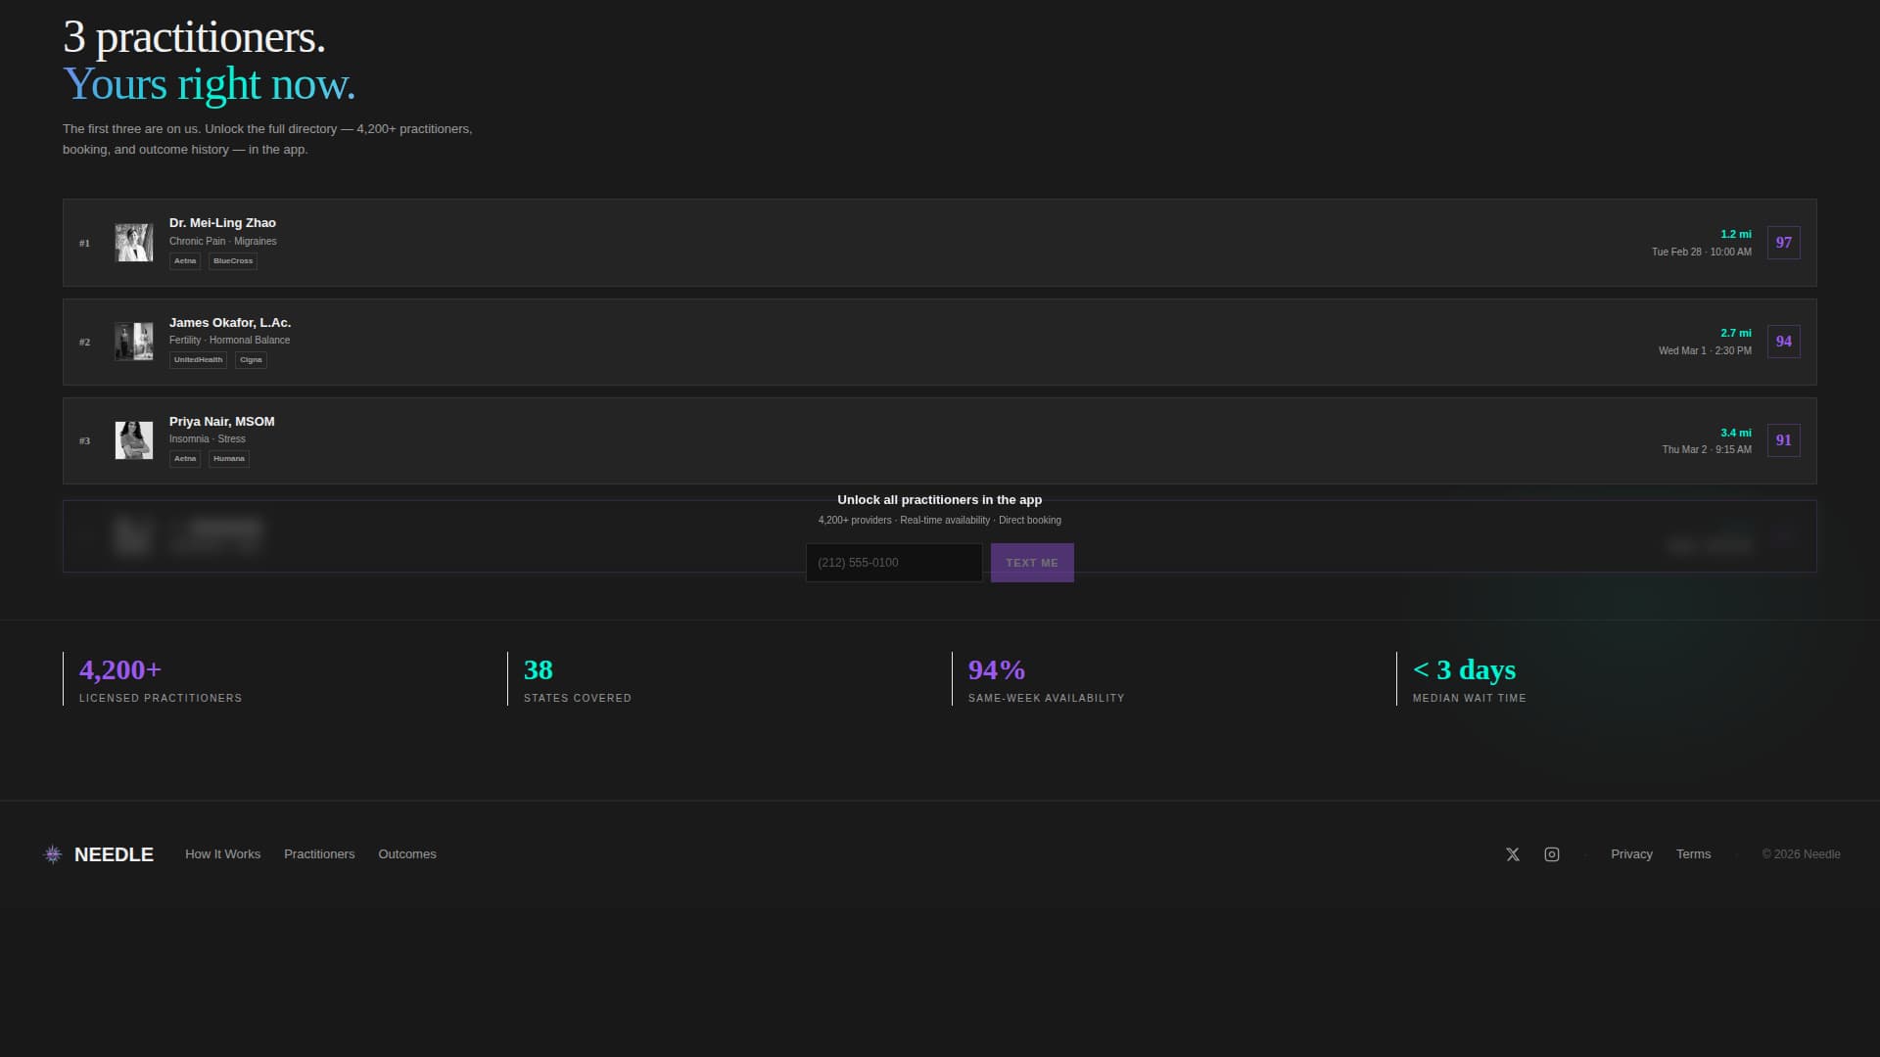This screenshot has height=1057, width=1880.
Task: Open How It Works footer link
Action: (x=222, y=854)
